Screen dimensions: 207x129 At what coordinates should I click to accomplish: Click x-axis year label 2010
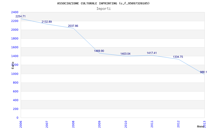point(126,124)
